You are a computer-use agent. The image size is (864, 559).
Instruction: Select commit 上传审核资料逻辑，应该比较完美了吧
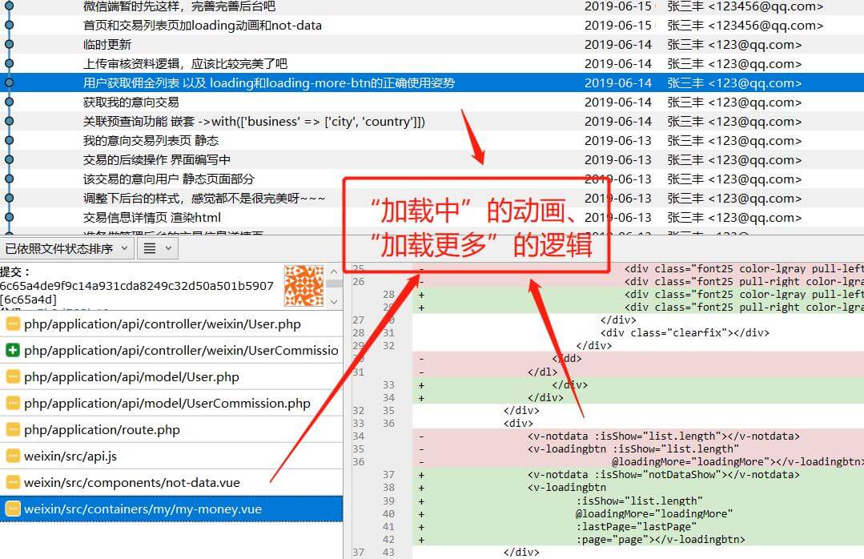(x=185, y=63)
